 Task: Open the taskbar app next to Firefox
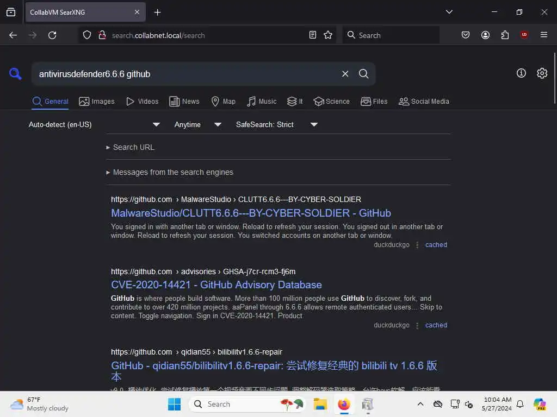[x=368, y=404]
